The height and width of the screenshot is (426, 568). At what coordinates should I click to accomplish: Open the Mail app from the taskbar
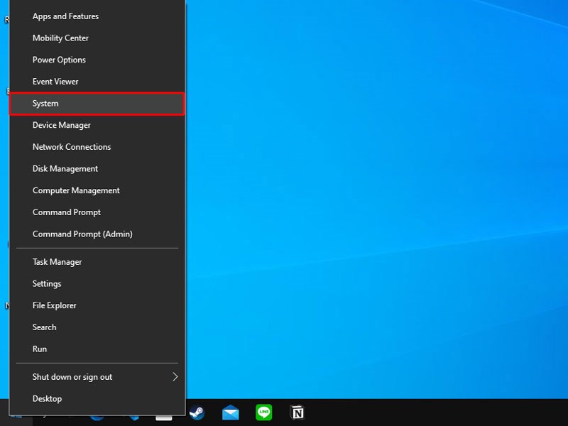click(x=230, y=413)
